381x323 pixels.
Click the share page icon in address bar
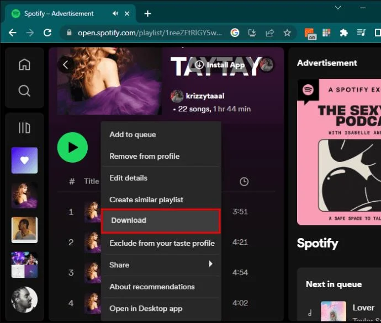tap(269, 33)
